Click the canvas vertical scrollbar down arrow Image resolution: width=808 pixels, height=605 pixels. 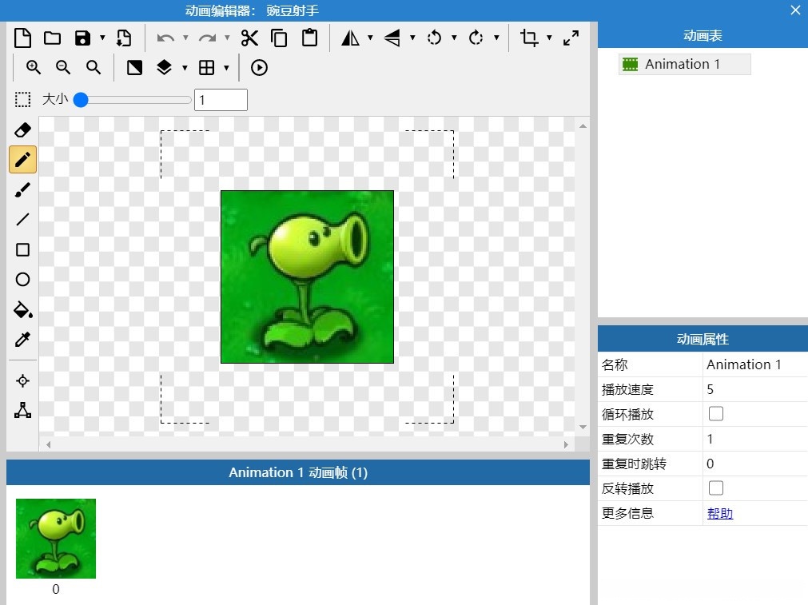583,427
